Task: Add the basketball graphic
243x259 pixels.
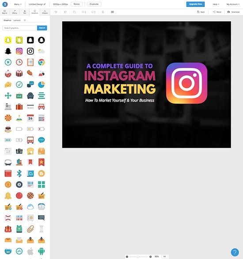Action: 30,195
